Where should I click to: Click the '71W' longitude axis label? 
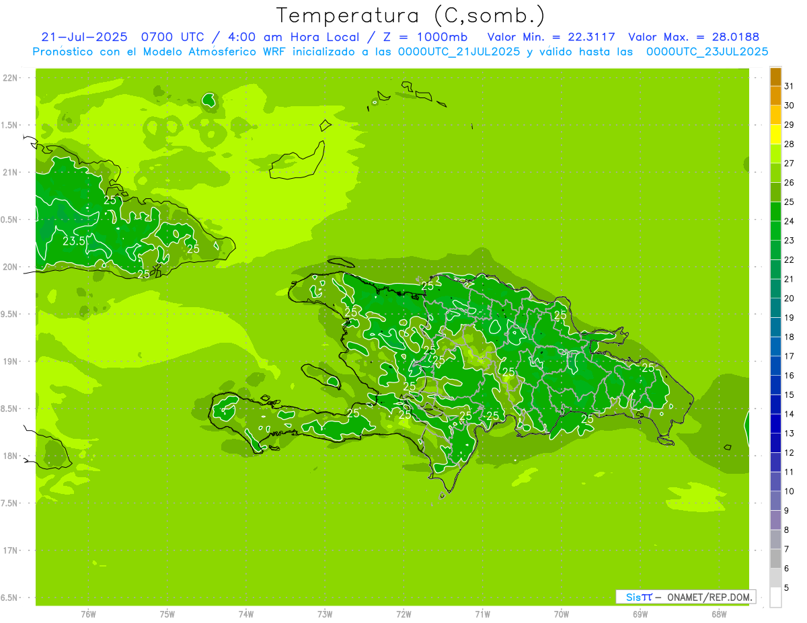tap(482, 614)
